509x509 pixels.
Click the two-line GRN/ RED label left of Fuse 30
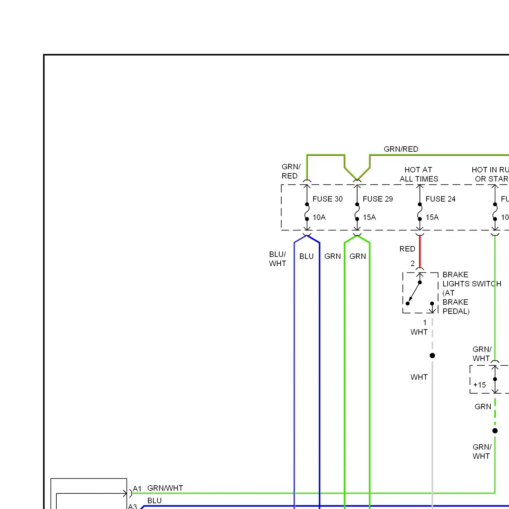291,171
